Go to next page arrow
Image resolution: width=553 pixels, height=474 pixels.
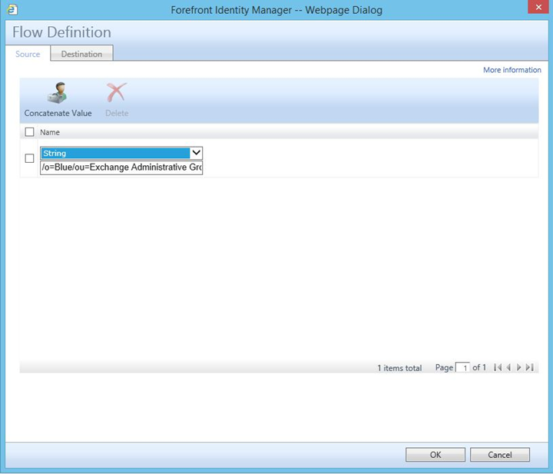518,367
